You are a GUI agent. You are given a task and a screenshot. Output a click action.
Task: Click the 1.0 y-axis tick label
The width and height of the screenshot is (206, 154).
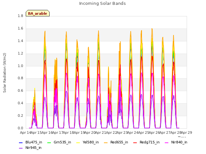(x=20, y=66)
